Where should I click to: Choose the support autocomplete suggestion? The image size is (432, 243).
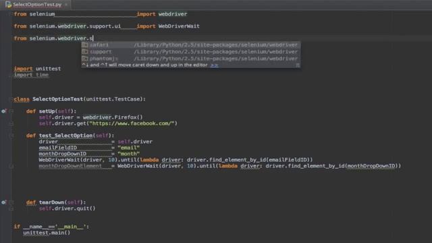tap(190, 51)
